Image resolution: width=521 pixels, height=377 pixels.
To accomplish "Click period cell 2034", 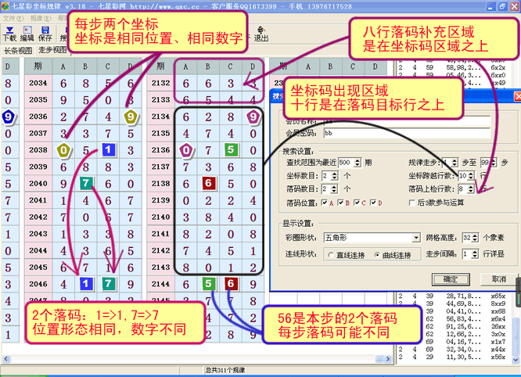I will [38, 83].
